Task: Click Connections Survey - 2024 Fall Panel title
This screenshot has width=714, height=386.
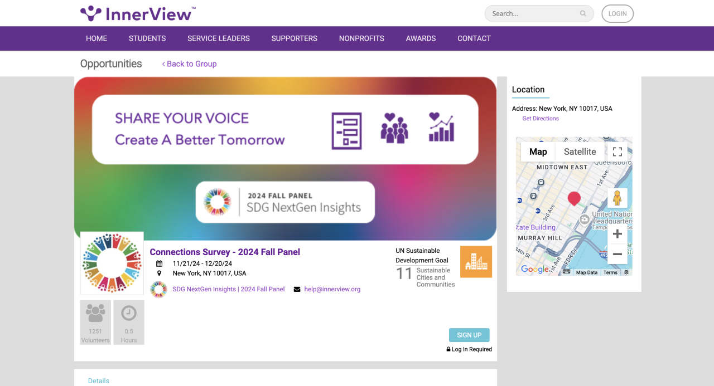Action: coord(225,252)
